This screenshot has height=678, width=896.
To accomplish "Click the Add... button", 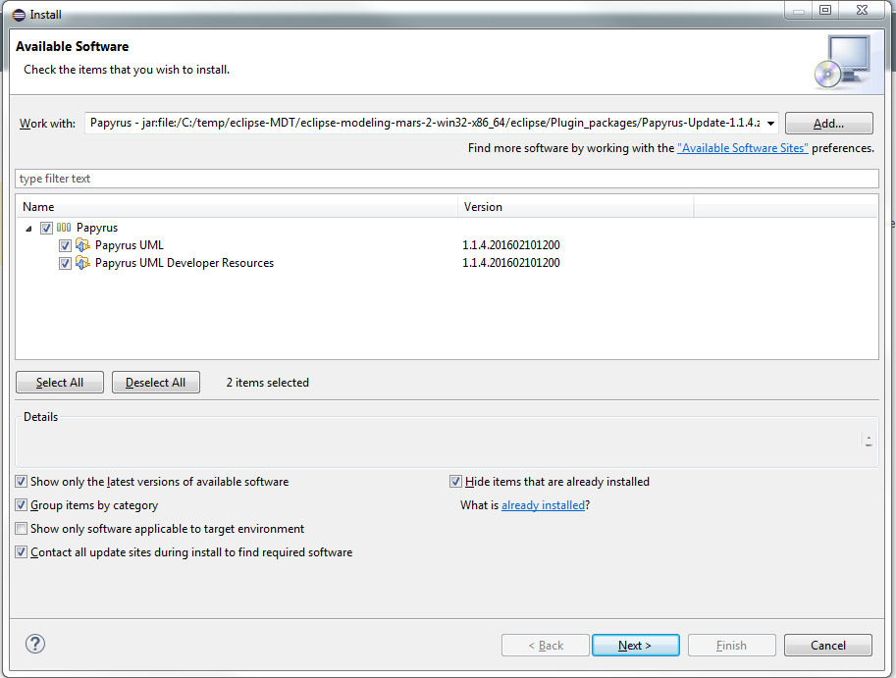I will pyautogui.click(x=828, y=124).
